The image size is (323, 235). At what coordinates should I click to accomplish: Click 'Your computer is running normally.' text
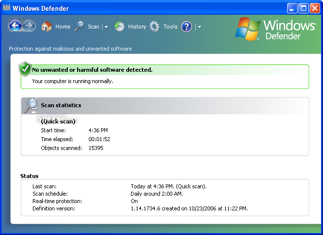pyautogui.click(x=73, y=81)
